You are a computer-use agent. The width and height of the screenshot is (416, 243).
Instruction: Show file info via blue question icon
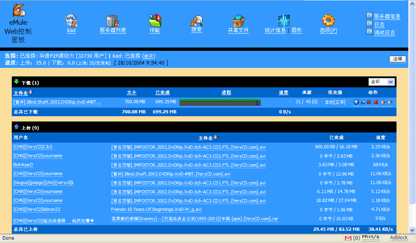pyautogui.click(x=356, y=102)
